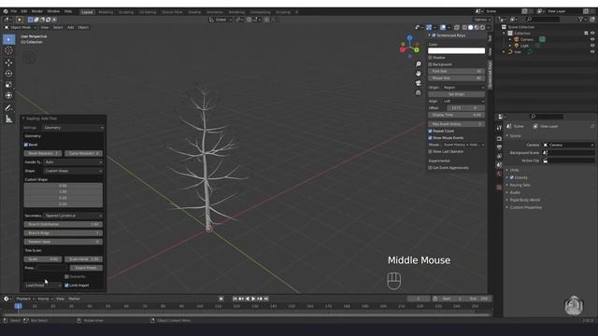This screenshot has height=336, width=598.
Task: Open the Shape Custom Shape dropdown
Action: pos(74,171)
